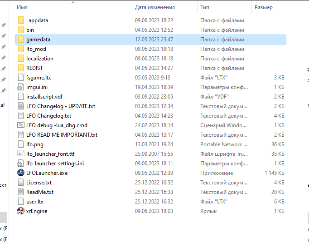This screenshot has width=309, height=243.
Task: Select the xrEngine shortcut name
Action: coord(37,211)
